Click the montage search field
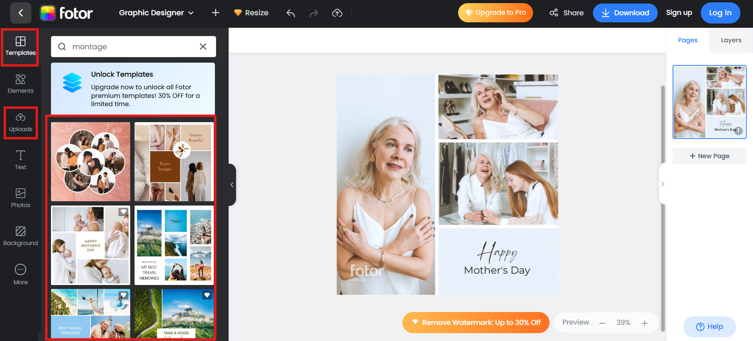 pos(133,47)
